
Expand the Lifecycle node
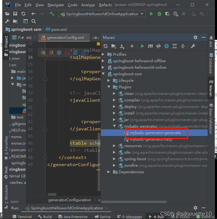[x=109, y=81]
